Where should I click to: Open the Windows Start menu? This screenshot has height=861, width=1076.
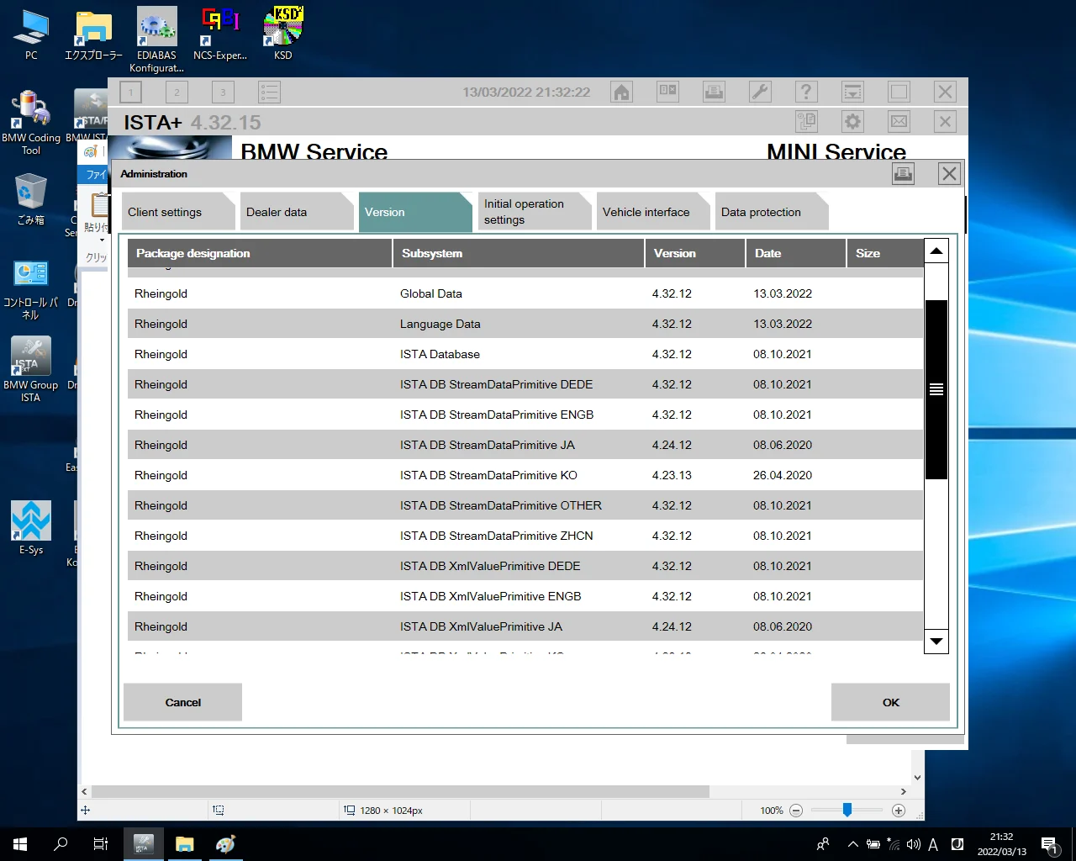tap(20, 844)
